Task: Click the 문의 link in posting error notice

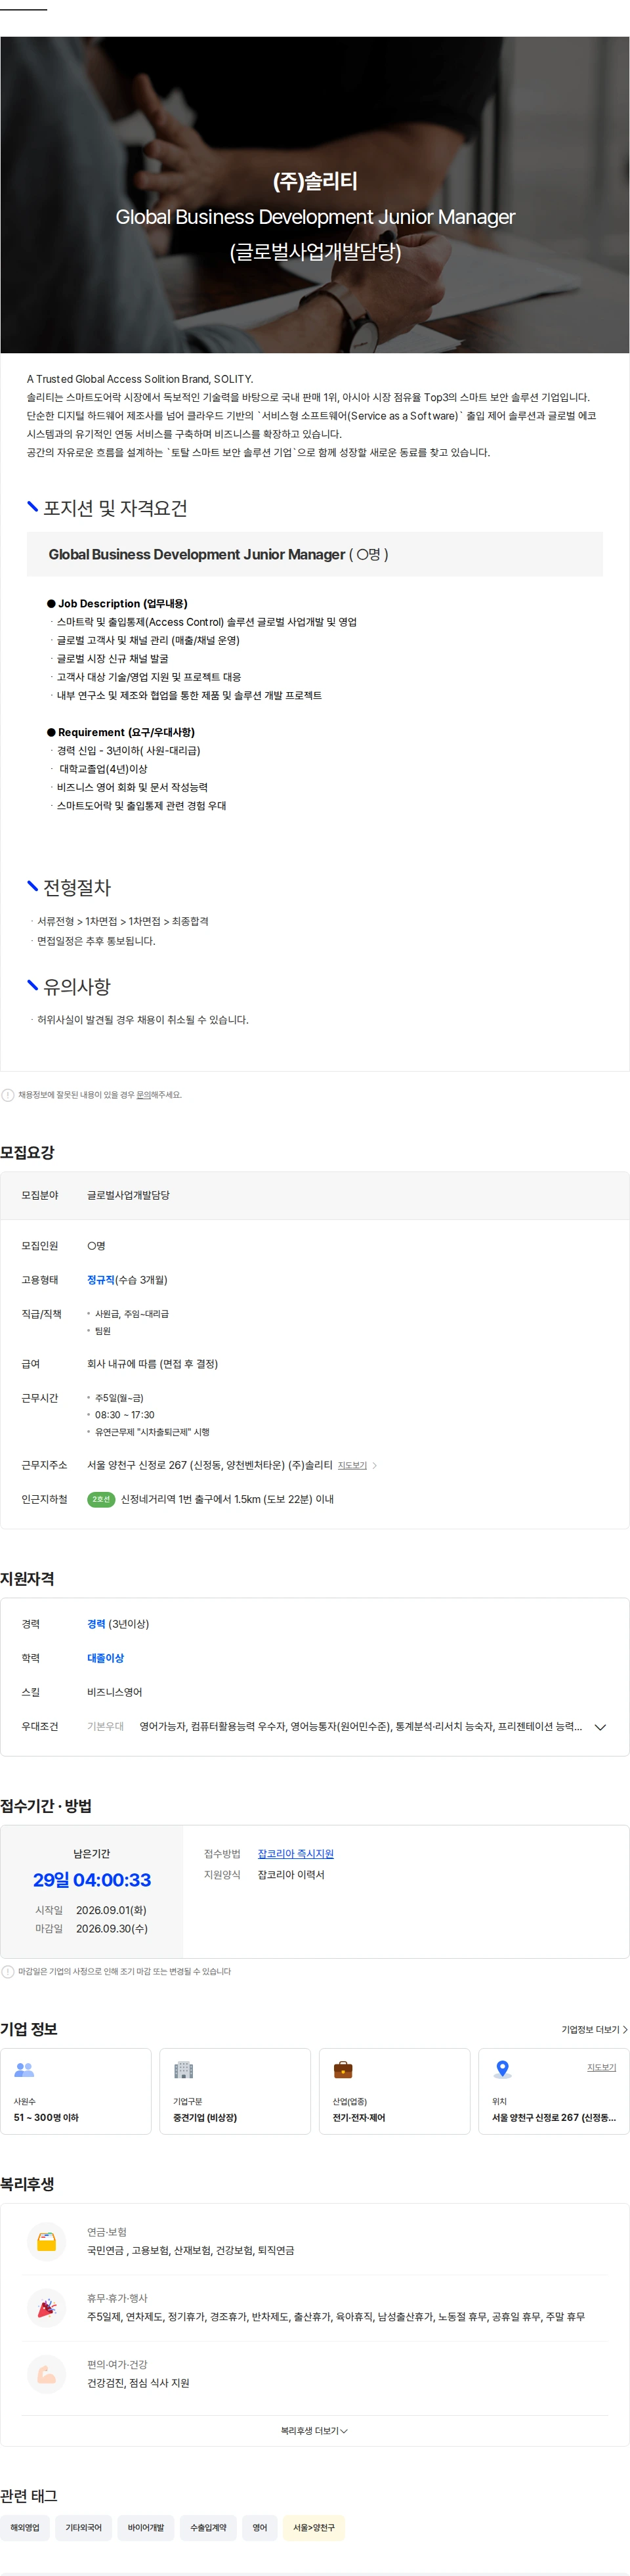Action: (144, 1095)
